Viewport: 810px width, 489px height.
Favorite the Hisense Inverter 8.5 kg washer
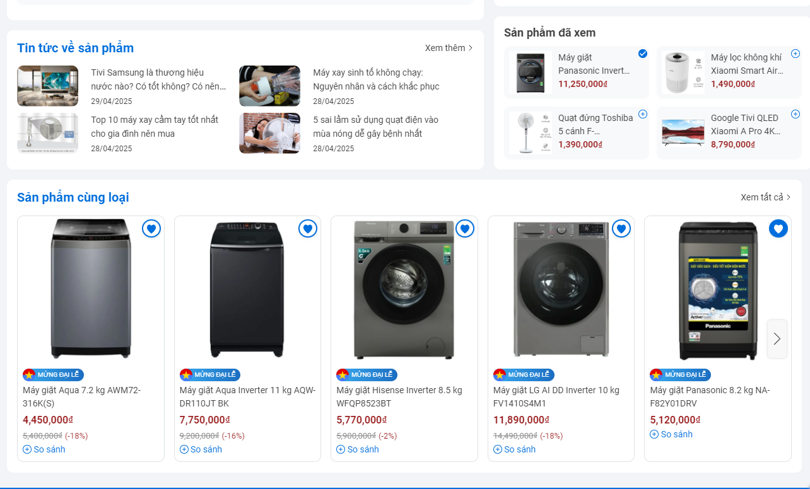coord(465,228)
